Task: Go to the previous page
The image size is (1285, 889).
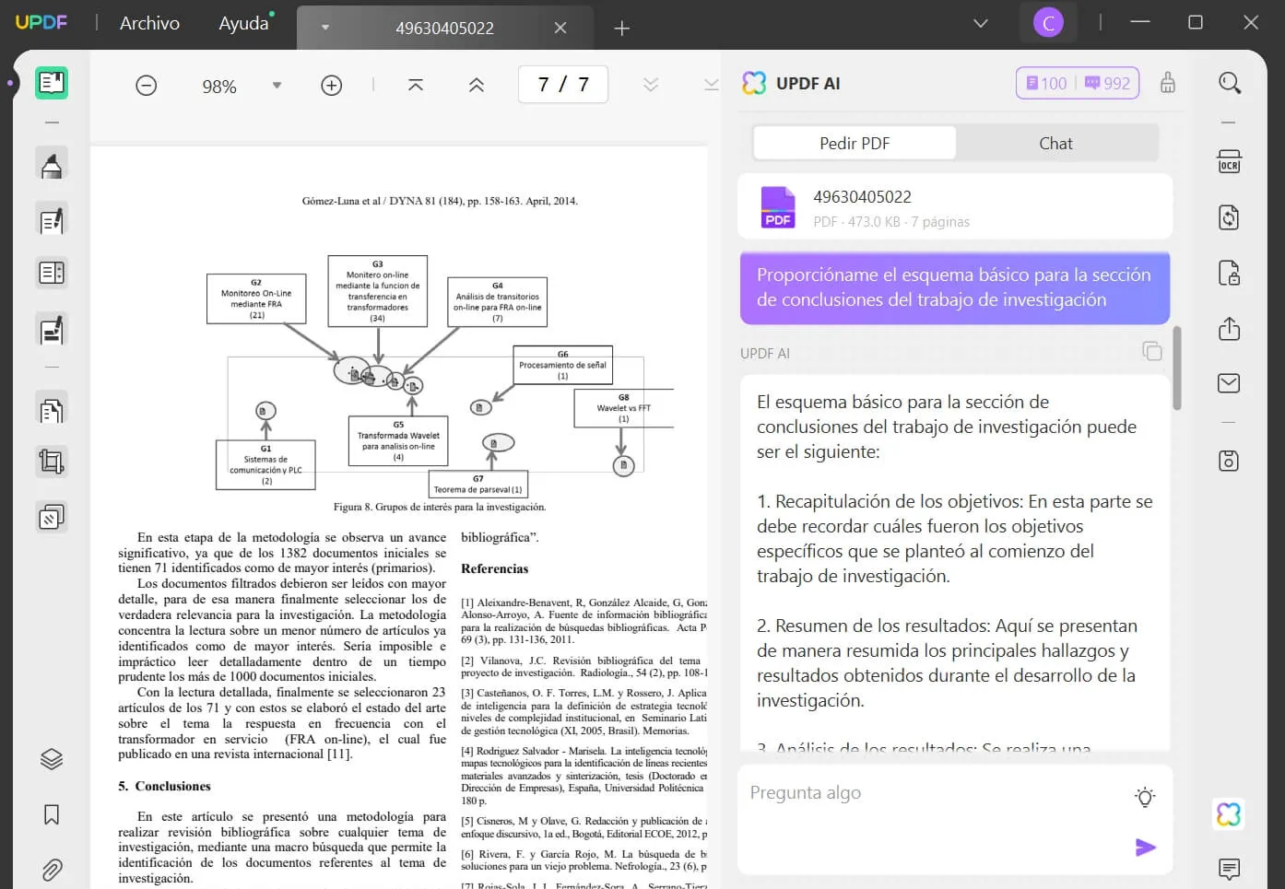Action: point(477,85)
